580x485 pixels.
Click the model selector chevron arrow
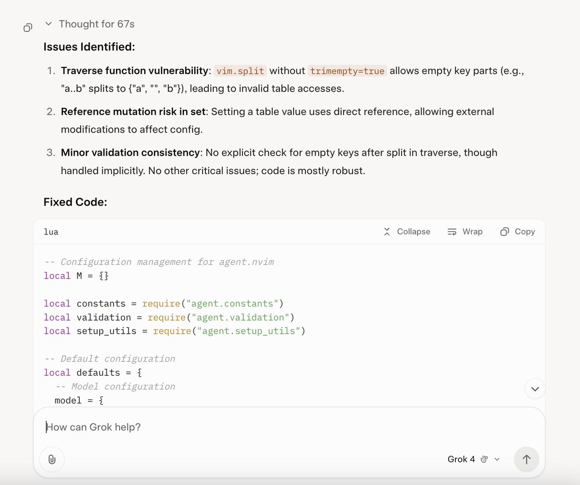497,459
